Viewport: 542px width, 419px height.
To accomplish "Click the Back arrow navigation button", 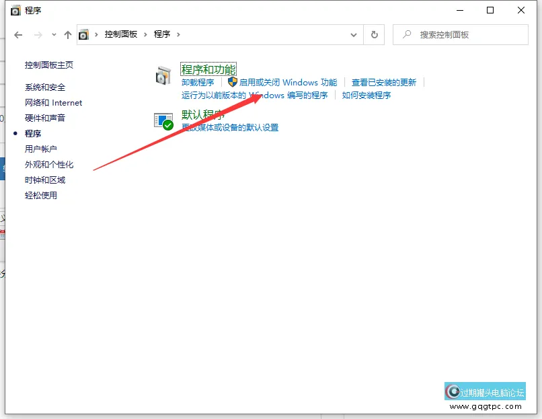I will (x=18, y=34).
